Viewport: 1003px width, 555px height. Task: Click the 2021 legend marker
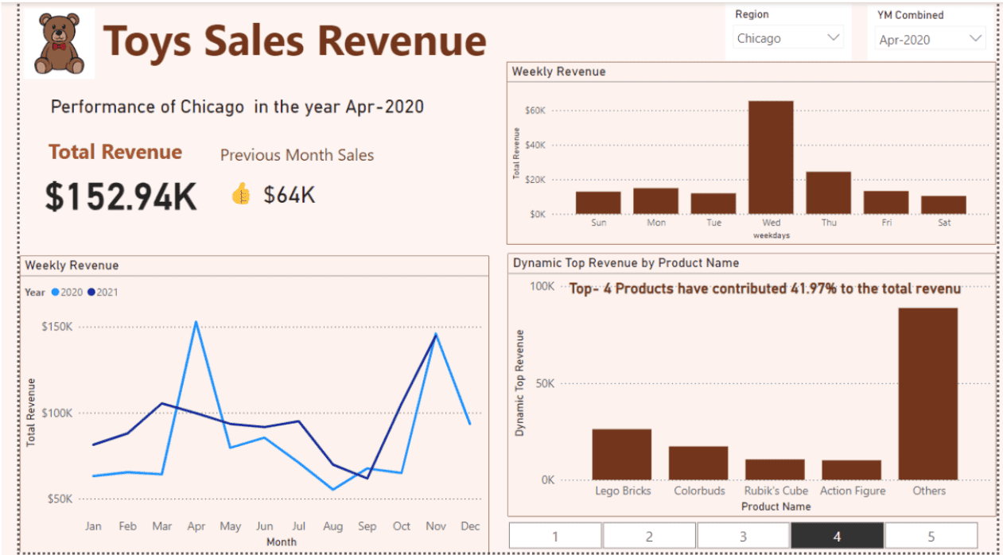click(91, 293)
